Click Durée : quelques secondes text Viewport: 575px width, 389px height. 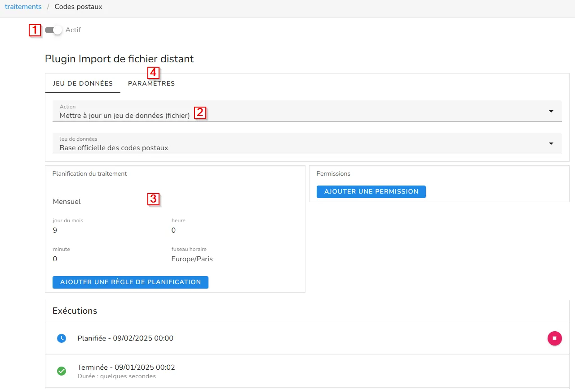(117, 376)
